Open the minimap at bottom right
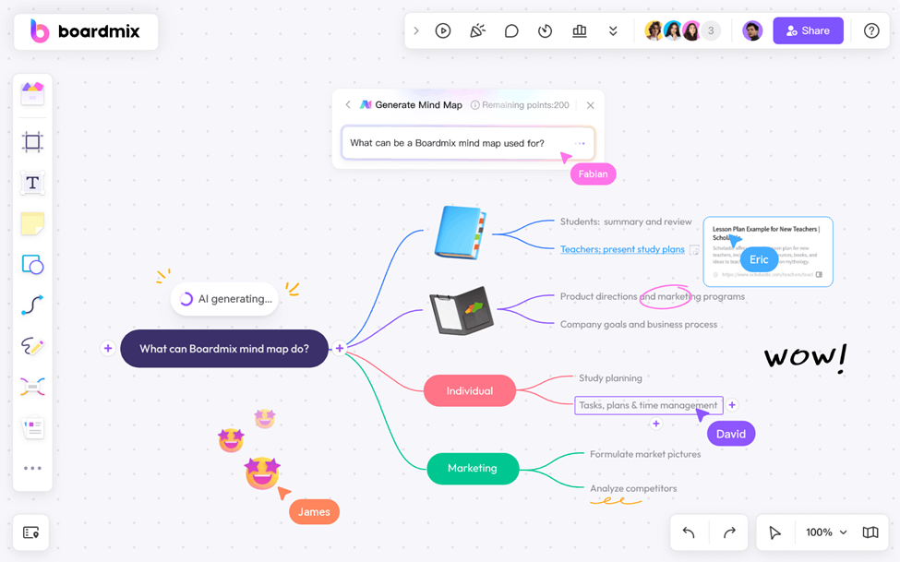The image size is (900, 562). pyautogui.click(x=869, y=532)
